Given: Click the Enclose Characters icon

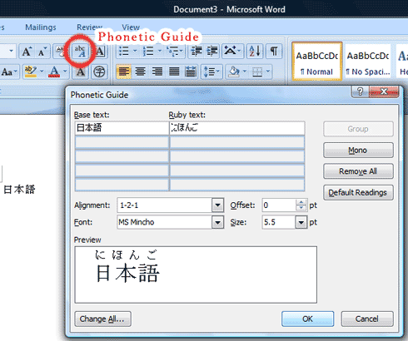Looking at the screenshot, I should click(99, 72).
